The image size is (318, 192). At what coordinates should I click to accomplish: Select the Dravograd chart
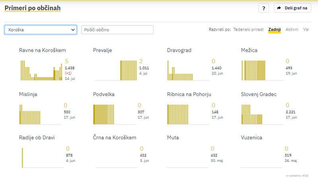click(189, 70)
